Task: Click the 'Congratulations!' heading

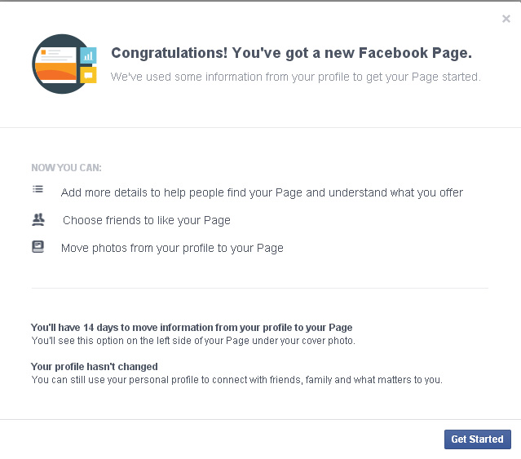Action: [x=170, y=53]
